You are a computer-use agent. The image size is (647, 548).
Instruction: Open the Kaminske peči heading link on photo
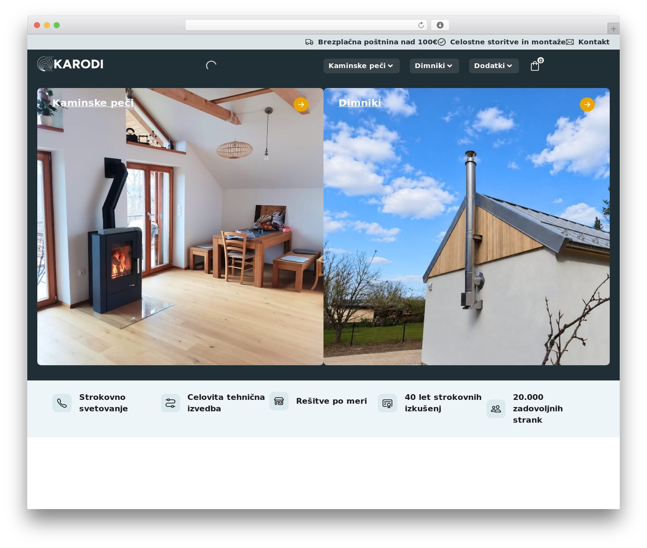tap(93, 103)
